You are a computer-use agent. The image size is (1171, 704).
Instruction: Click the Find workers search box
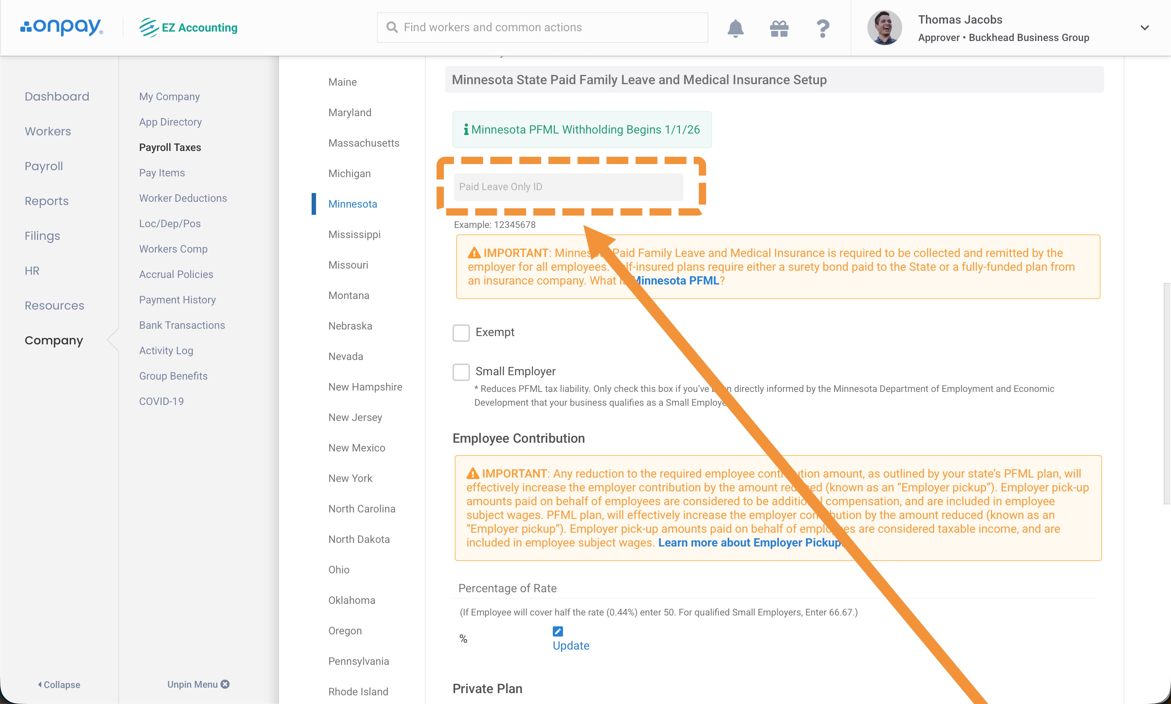pyautogui.click(x=542, y=28)
